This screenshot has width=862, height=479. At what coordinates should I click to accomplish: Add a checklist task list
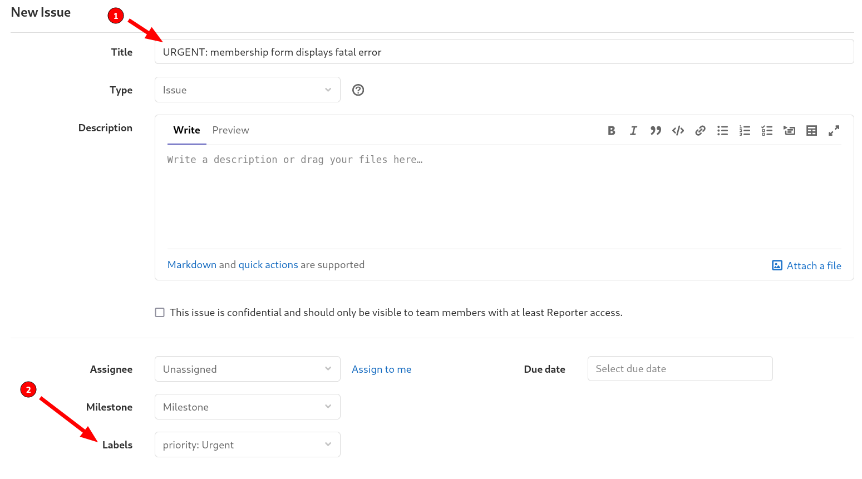pos(767,131)
